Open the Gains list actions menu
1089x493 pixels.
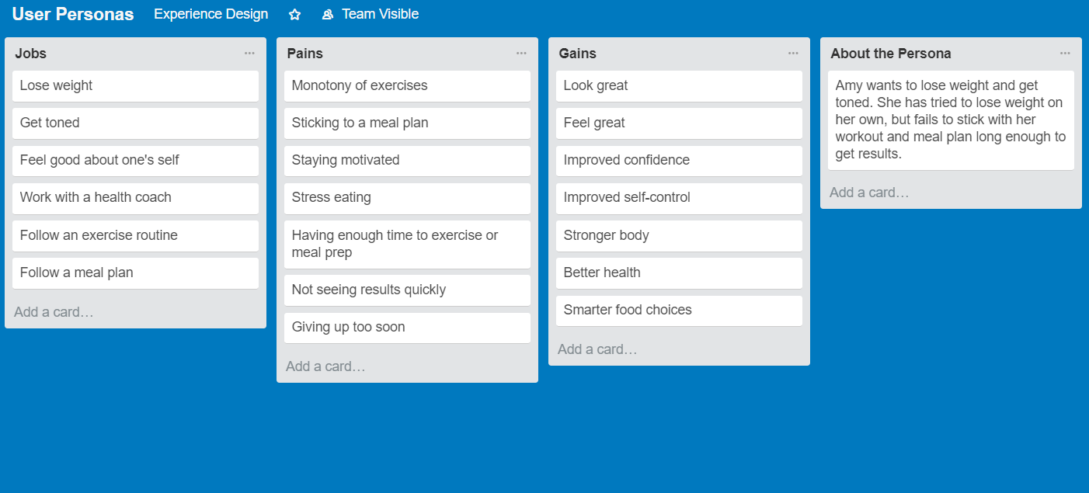pyautogui.click(x=793, y=54)
